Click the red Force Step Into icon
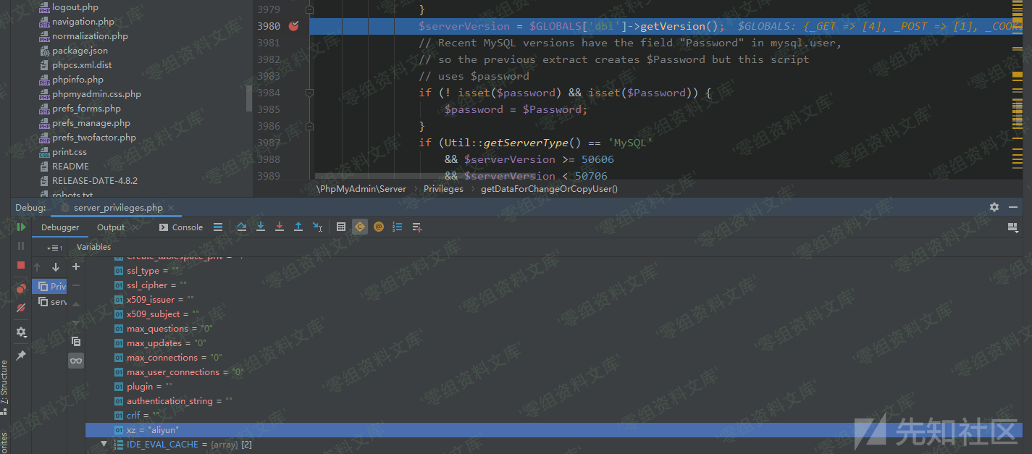The height and width of the screenshot is (454, 1032). pyautogui.click(x=280, y=227)
